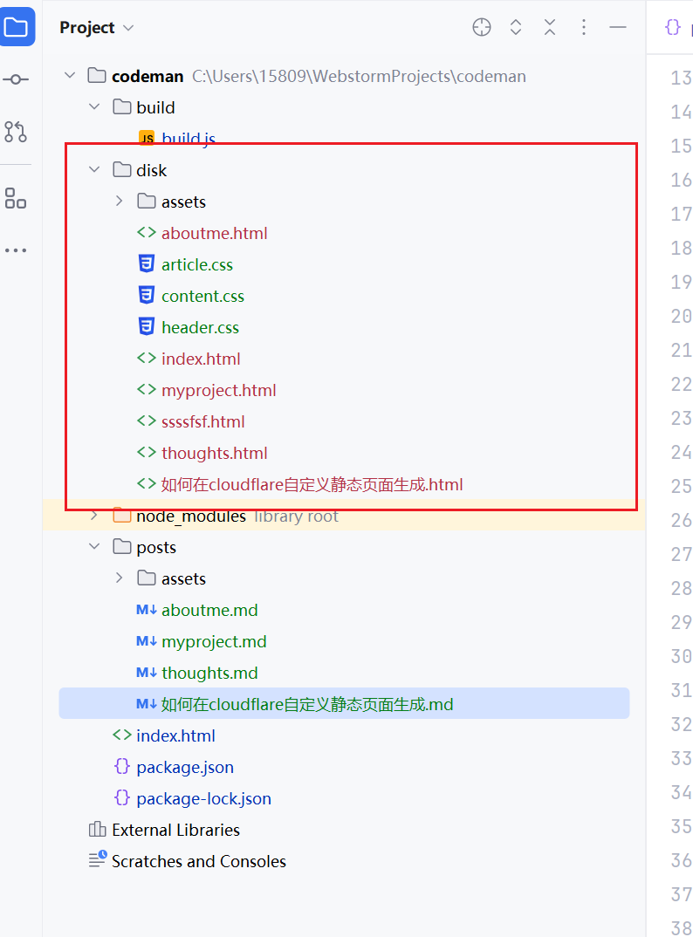Collapse the posts folder
The height and width of the screenshot is (937, 693).
[x=94, y=547]
